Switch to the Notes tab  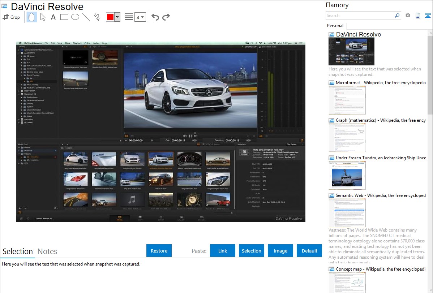[x=47, y=251]
